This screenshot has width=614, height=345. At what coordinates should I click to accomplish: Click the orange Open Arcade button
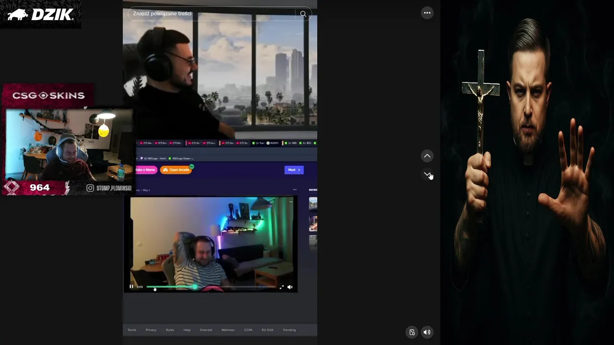coord(176,170)
